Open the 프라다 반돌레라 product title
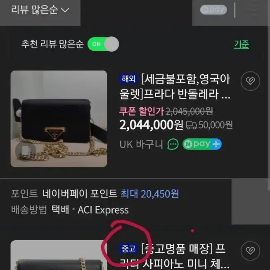The image size is (270, 270). (175, 87)
